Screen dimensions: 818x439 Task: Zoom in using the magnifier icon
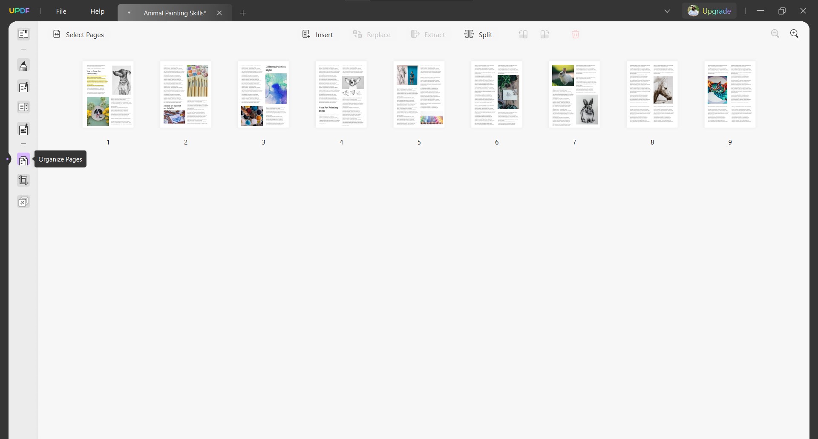click(795, 33)
